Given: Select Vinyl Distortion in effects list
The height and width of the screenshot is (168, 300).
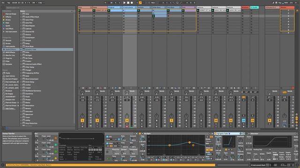Looking at the screenshot, I should (31, 123).
